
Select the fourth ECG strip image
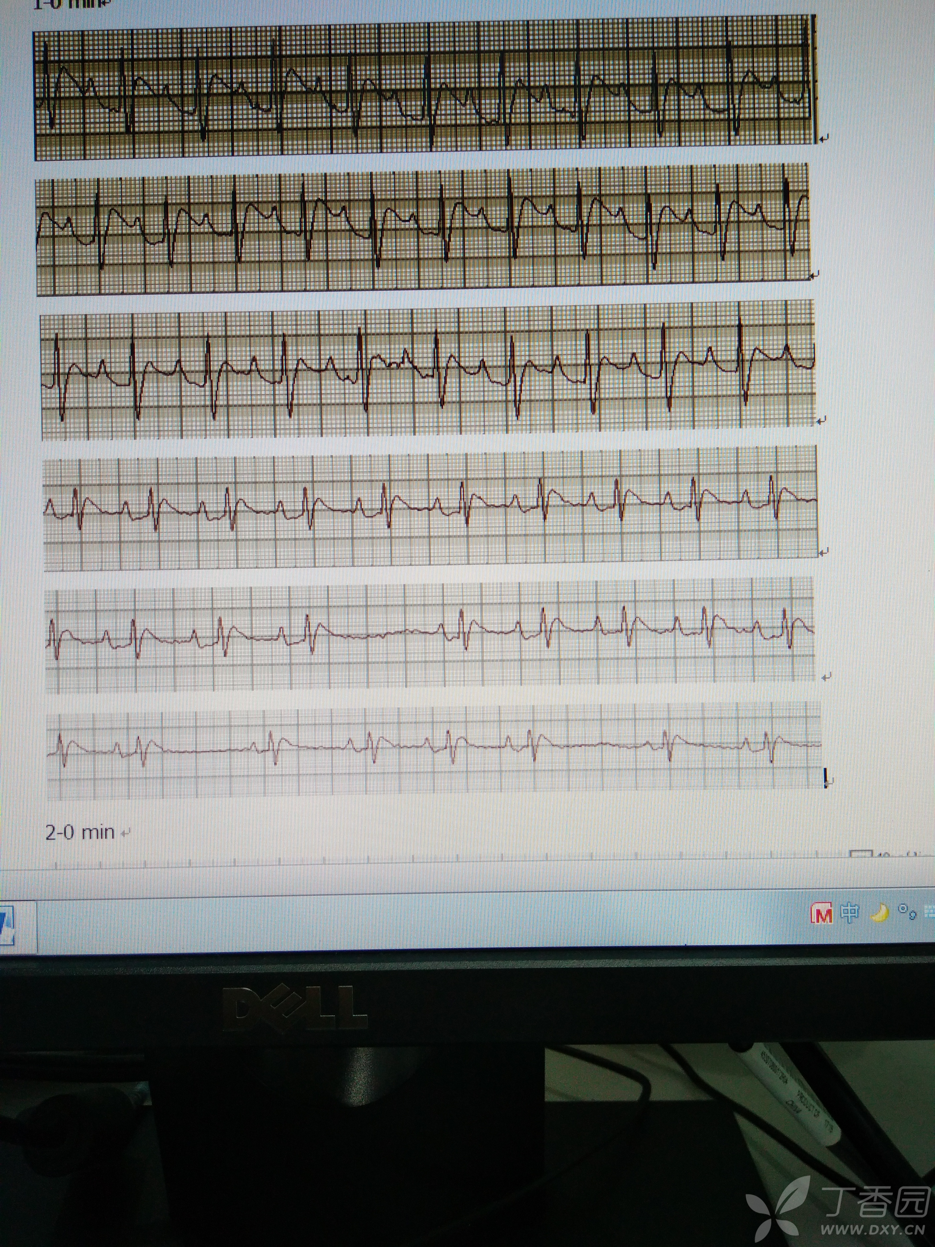pos(431,508)
